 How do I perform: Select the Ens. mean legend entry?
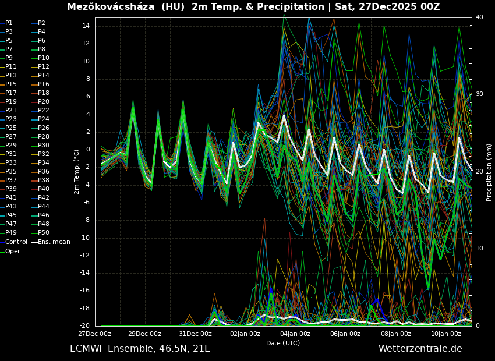click(x=54, y=242)
